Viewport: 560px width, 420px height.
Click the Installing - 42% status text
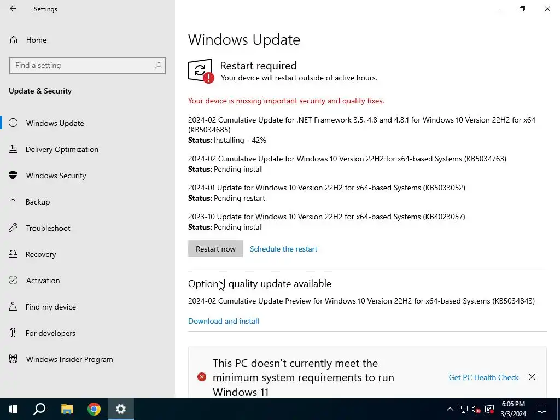pos(240,140)
